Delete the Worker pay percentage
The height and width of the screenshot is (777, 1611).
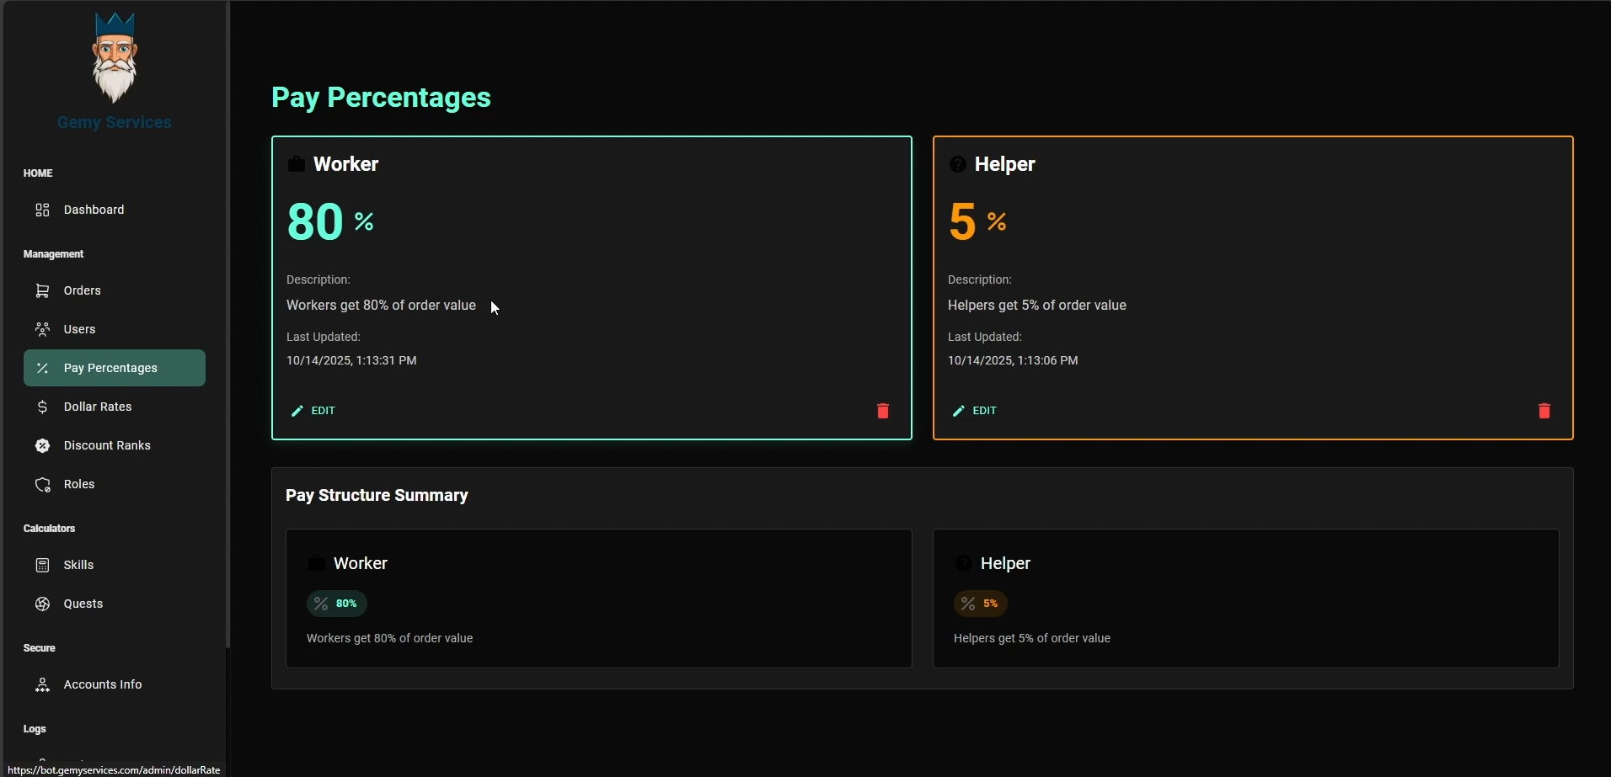[x=883, y=411]
